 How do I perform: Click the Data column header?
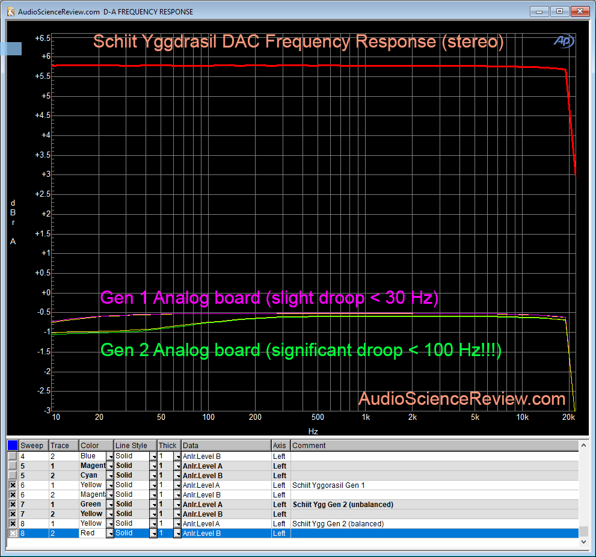[226, 445]
